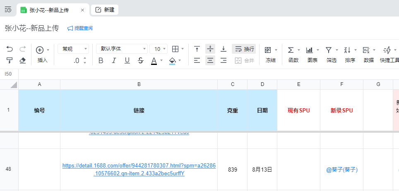Expand the font size 10 dropdown
Screen dimensions: 399x191
pyautogui.click(x=159, y=49)
